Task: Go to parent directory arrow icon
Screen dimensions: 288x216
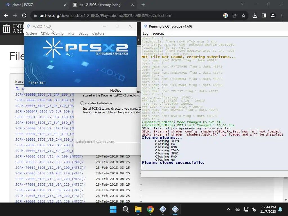Action: 17,89
